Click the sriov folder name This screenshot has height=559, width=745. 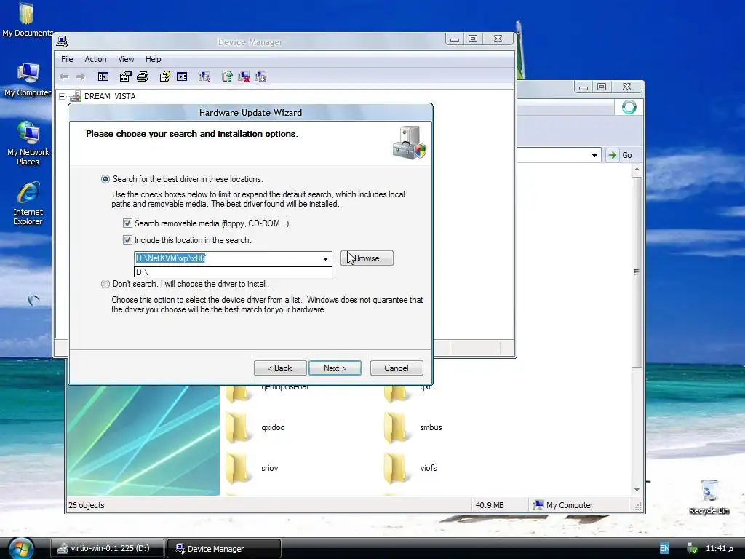(269, 468)
